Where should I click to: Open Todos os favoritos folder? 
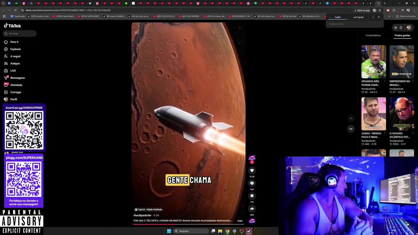pos(406,16)
